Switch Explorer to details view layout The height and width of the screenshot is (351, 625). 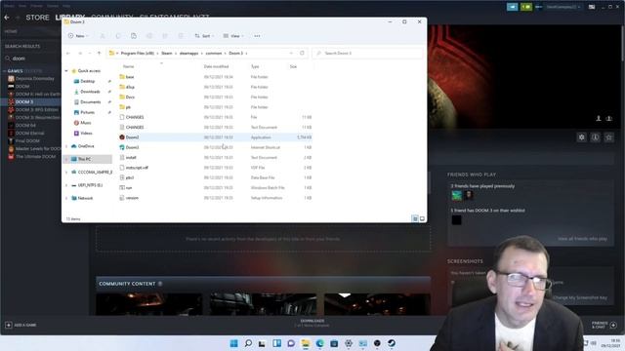tap(415, 218)
